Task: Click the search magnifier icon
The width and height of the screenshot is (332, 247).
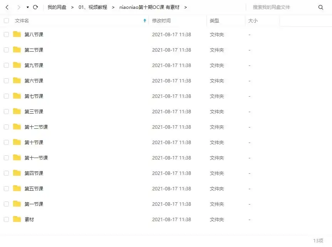Action: 321,7
